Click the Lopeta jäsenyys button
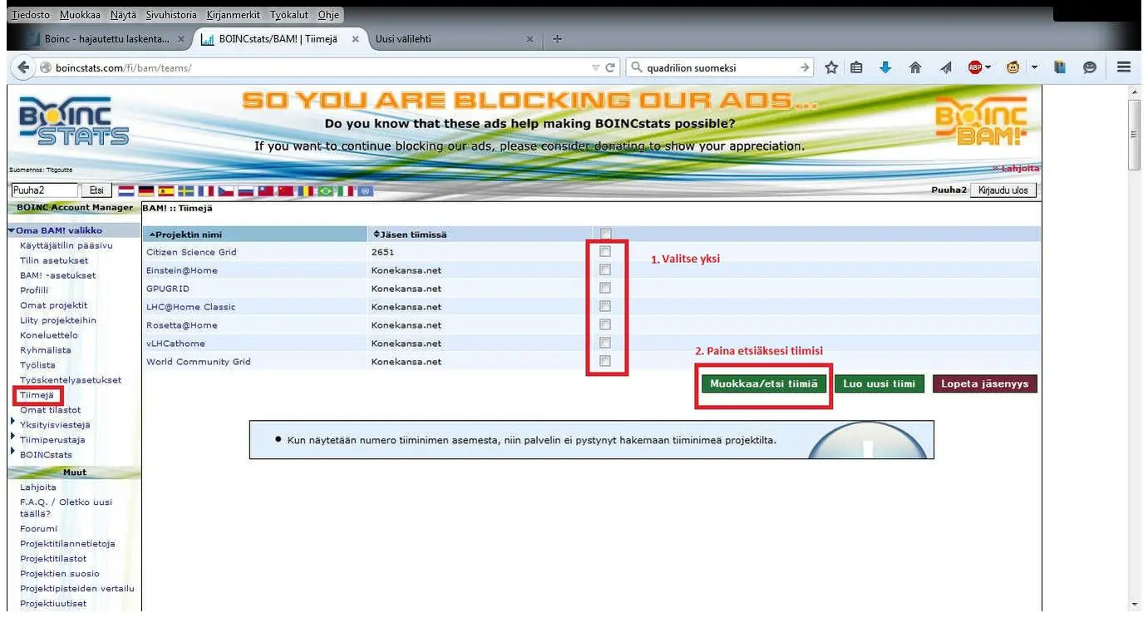 [x=985, y=383]
